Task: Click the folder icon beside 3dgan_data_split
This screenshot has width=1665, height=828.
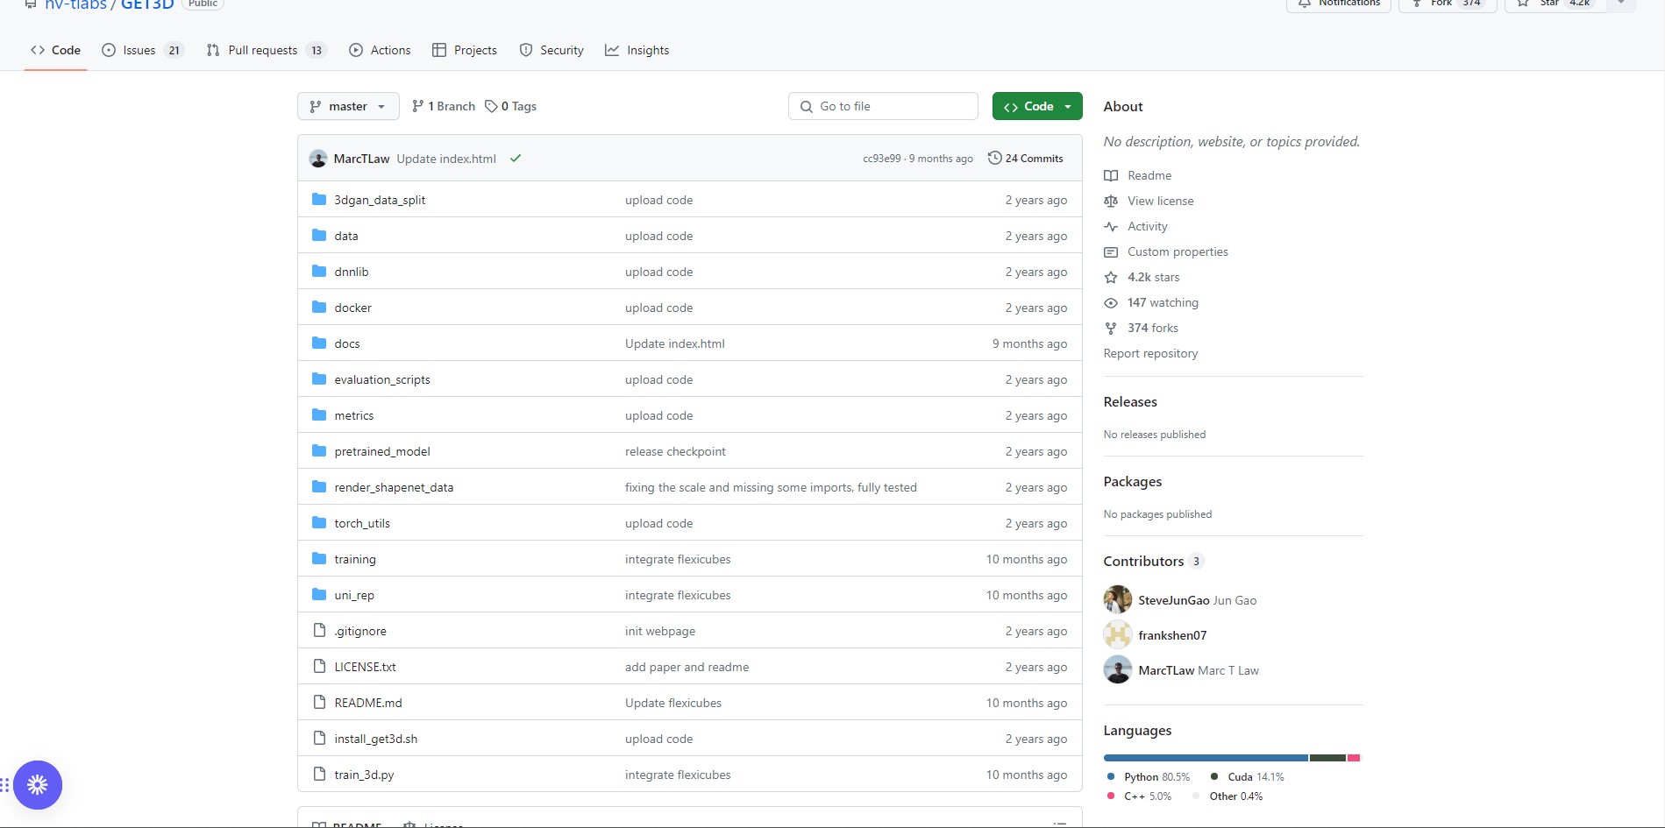Action: pos(319,200)
